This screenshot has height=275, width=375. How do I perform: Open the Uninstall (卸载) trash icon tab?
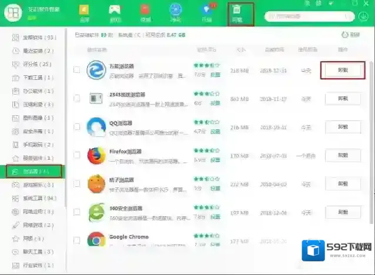237,12
